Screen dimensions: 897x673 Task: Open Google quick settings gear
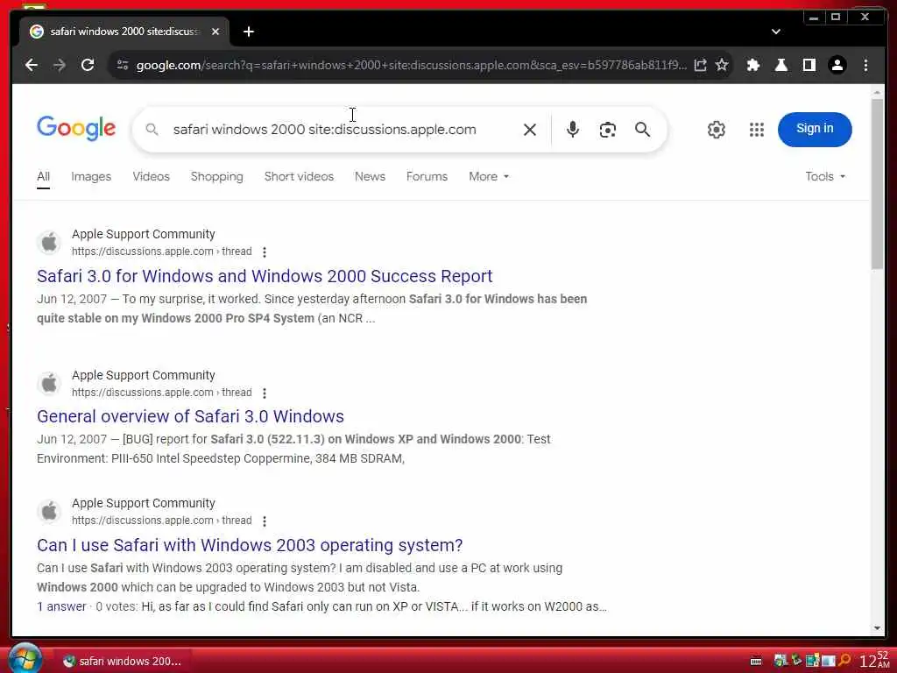pyautogui.click(x=717, y=130)
